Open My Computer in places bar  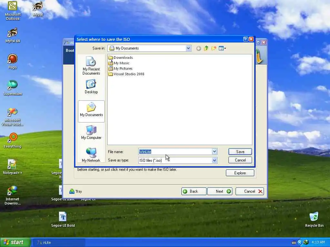(x=91, y=132)
